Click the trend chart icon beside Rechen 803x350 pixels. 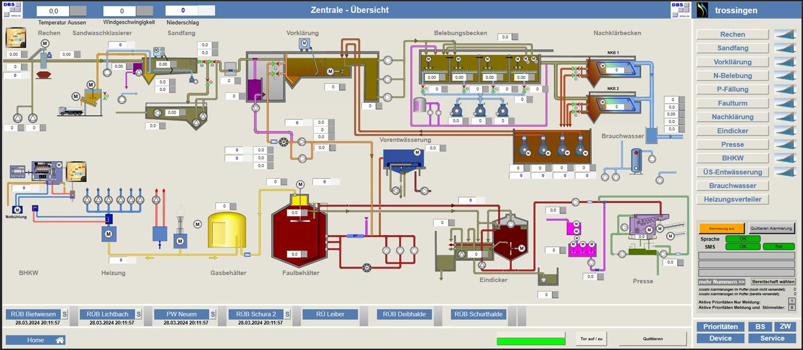[786, 34]
